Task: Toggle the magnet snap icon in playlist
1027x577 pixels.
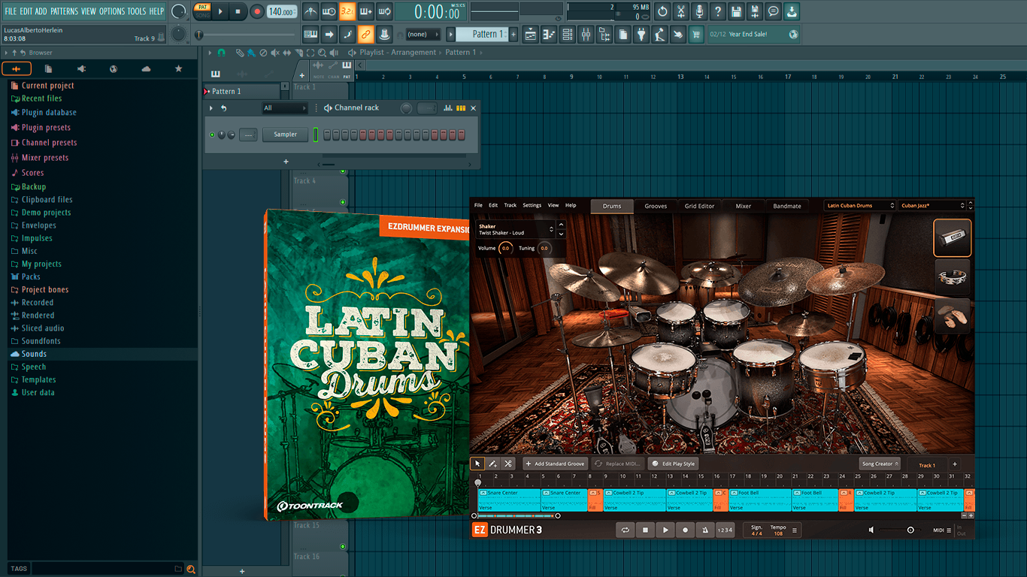Action: click(221, 53)
